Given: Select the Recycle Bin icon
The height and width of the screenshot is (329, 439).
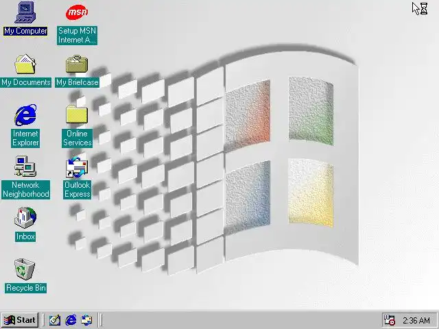Looking at the screenshot, I should pos(25,269).
